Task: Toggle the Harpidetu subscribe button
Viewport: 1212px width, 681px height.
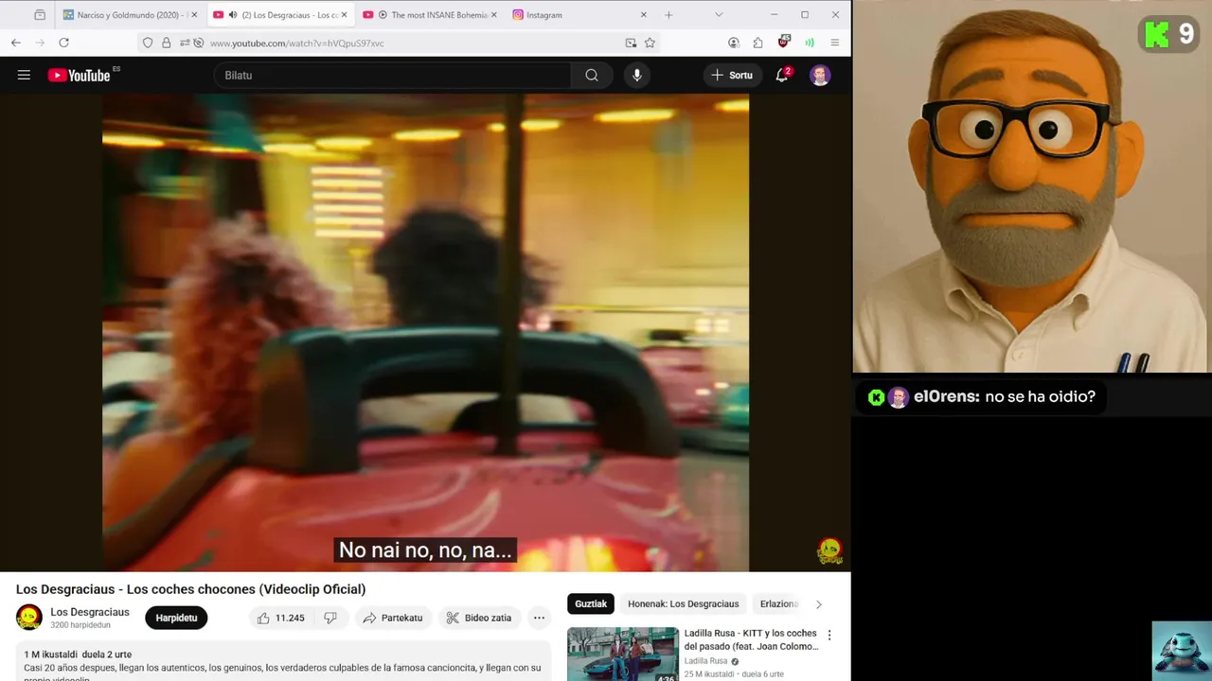Action: tap(176, 618)
